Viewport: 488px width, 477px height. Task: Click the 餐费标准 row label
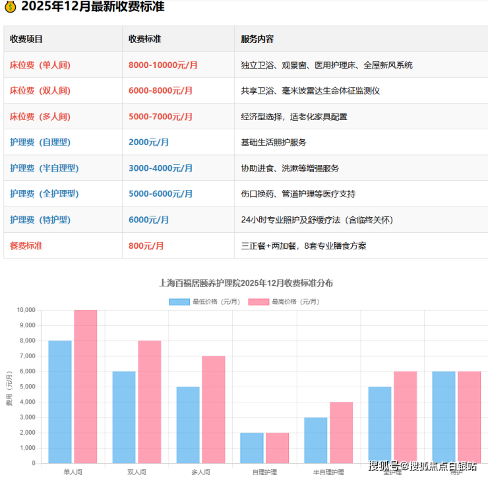pyautogui.click(x=26, y=246)
